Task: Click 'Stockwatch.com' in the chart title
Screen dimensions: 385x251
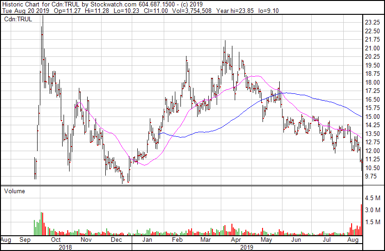Action: coord(114,5)
